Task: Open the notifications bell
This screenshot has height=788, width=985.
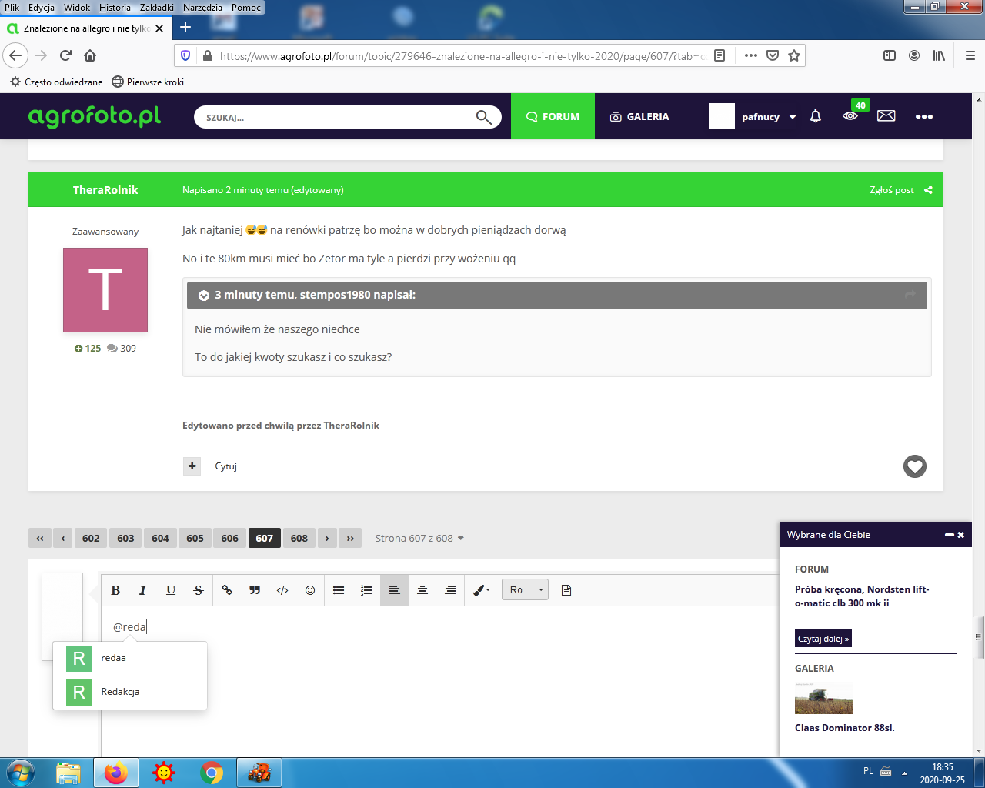Action: [816, 116]
